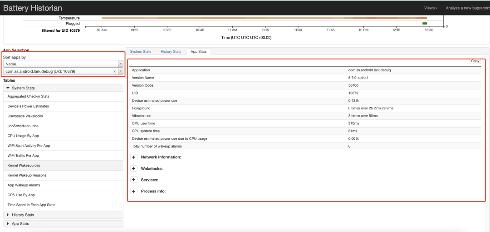Click the Device estimated power use 0.42%

pos(353,100)
